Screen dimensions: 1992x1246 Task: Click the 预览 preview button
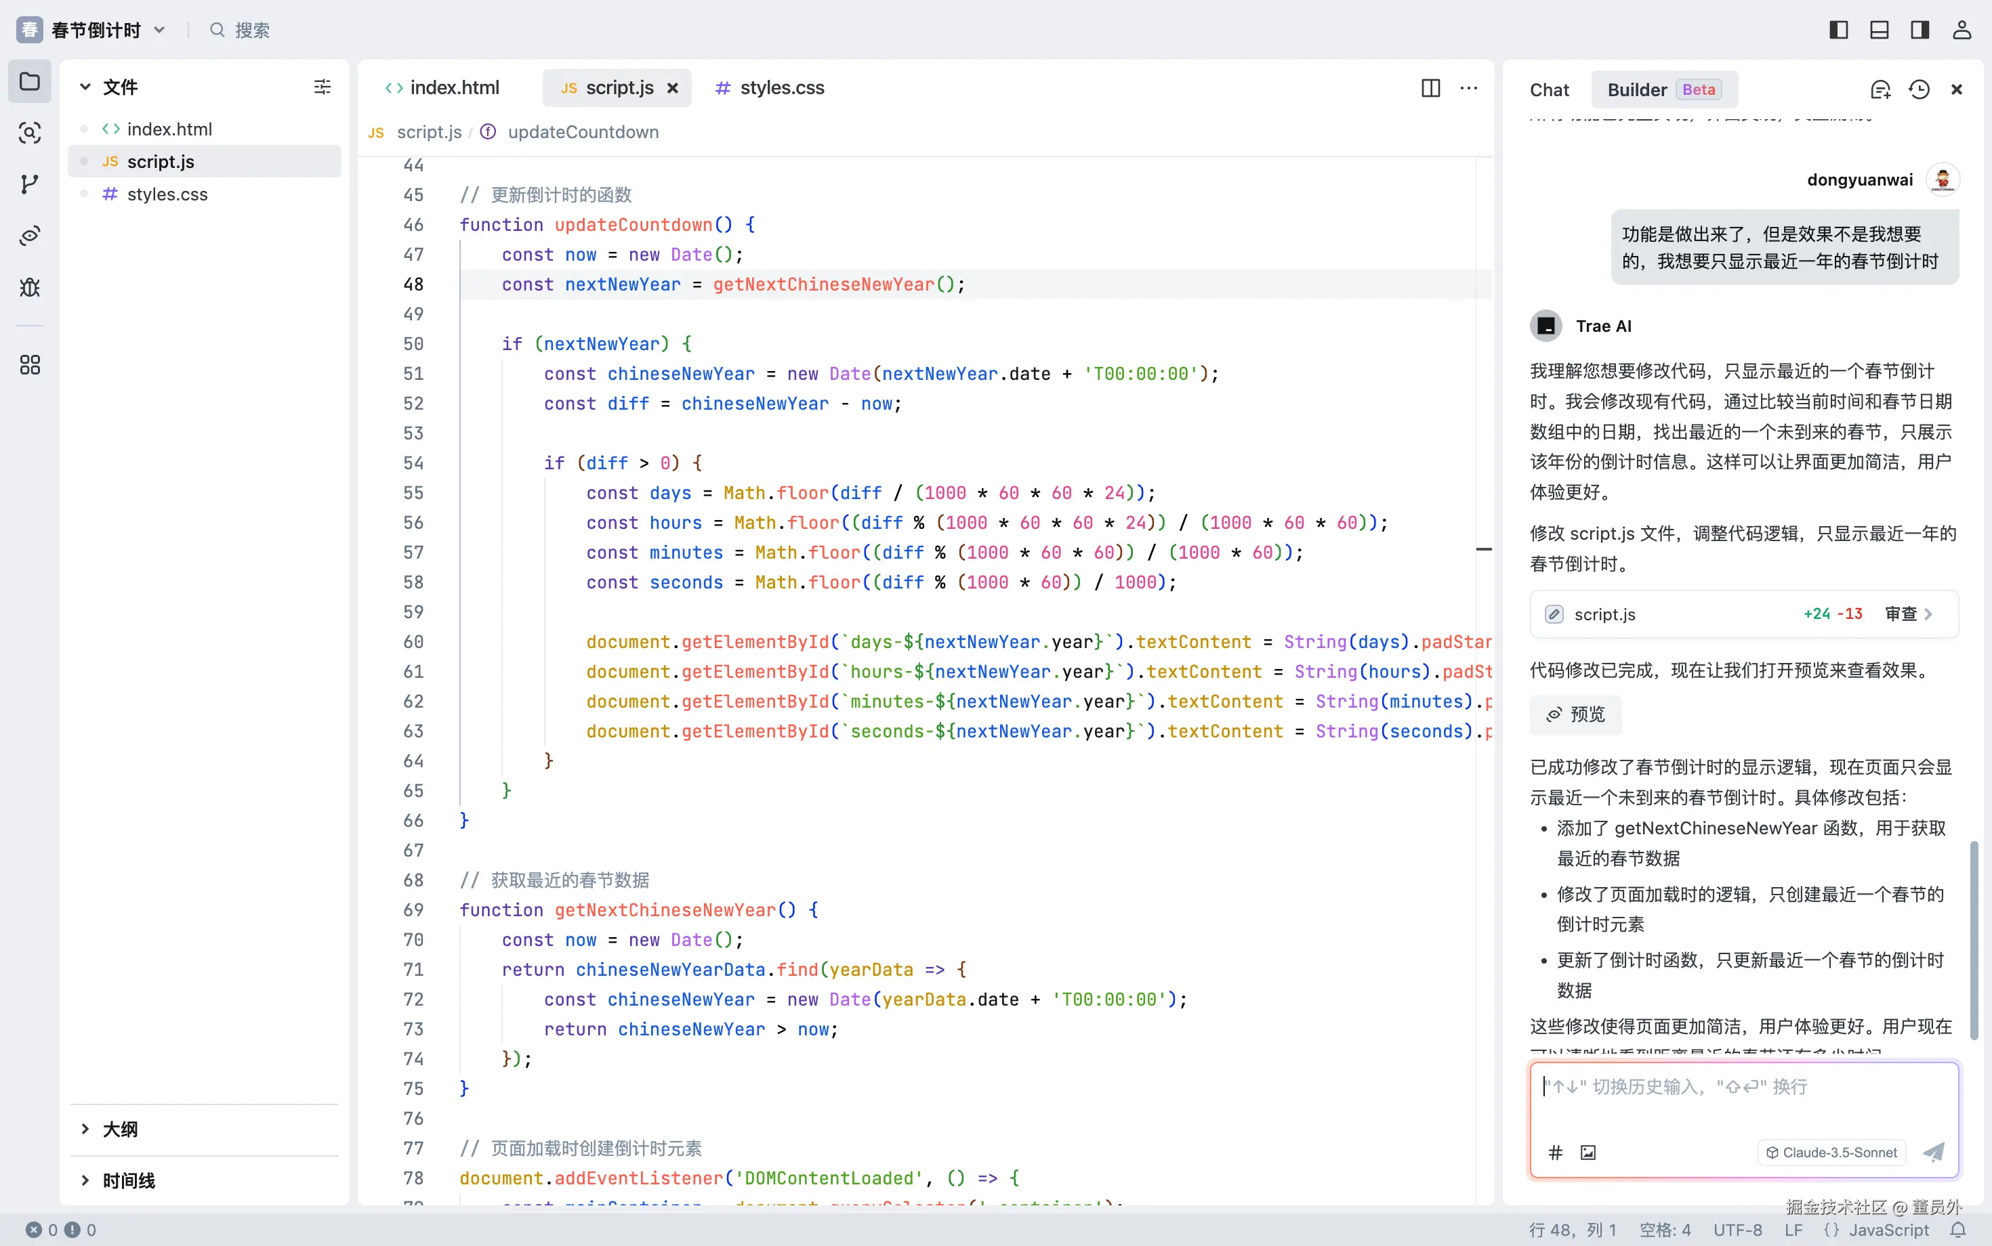point(1575,714)
